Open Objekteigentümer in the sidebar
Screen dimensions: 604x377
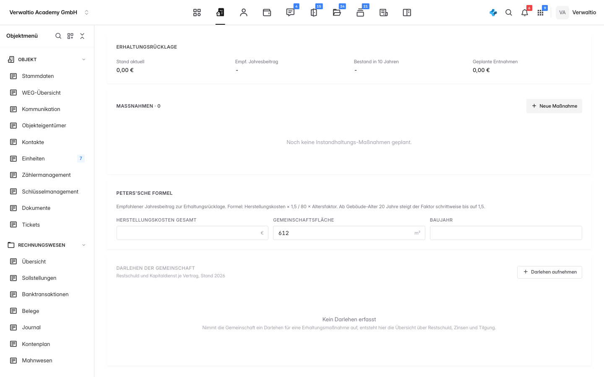tap(47, 126)
